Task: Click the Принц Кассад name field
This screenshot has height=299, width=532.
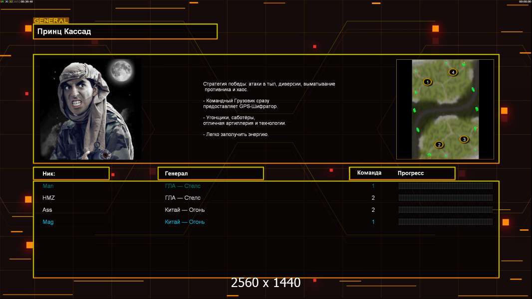Action: click(x=125, y=31)
